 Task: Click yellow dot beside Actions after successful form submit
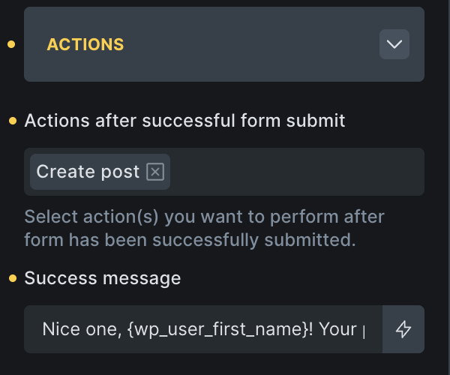tap(13, 121)
